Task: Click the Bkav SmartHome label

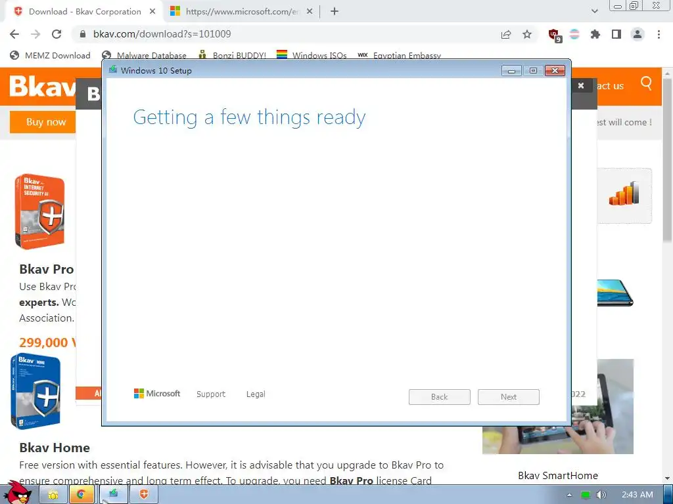Action: tap(557, 476)
